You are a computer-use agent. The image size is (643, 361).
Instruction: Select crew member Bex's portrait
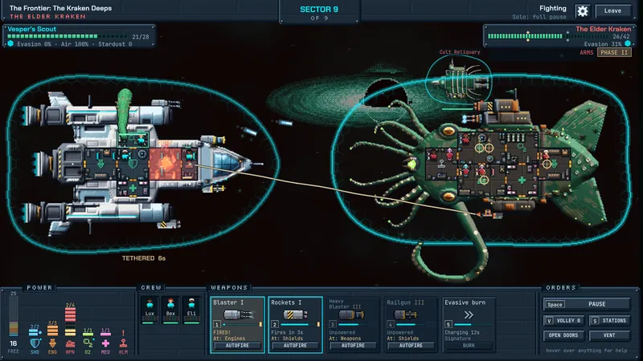pyautogui.click(x=170, y=309)
